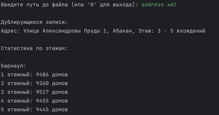The width and height of the screenshot is (219, 115).
Task: Click the word 'Улица' in the address
Action: pyautogui.click(x=31, y=31)
